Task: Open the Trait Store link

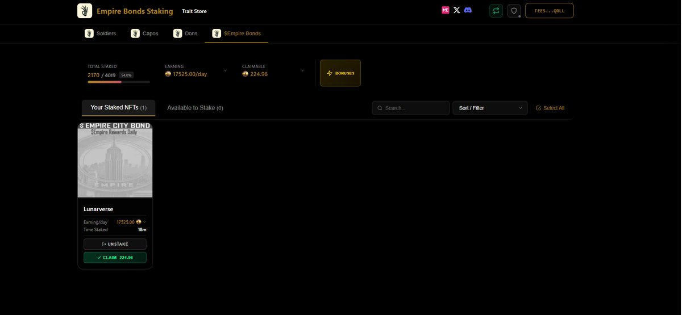Action: coord(194,11)
